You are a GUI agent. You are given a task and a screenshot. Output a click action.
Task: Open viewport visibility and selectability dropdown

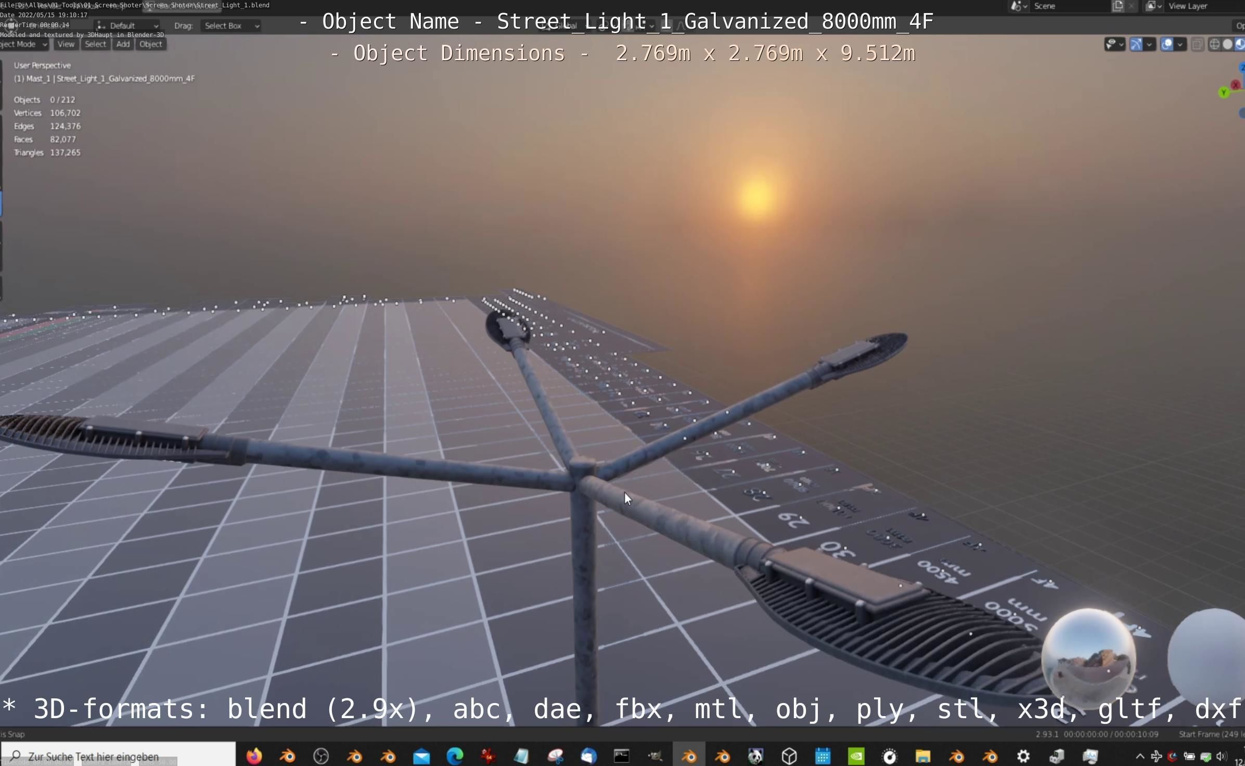point(1114,45)
